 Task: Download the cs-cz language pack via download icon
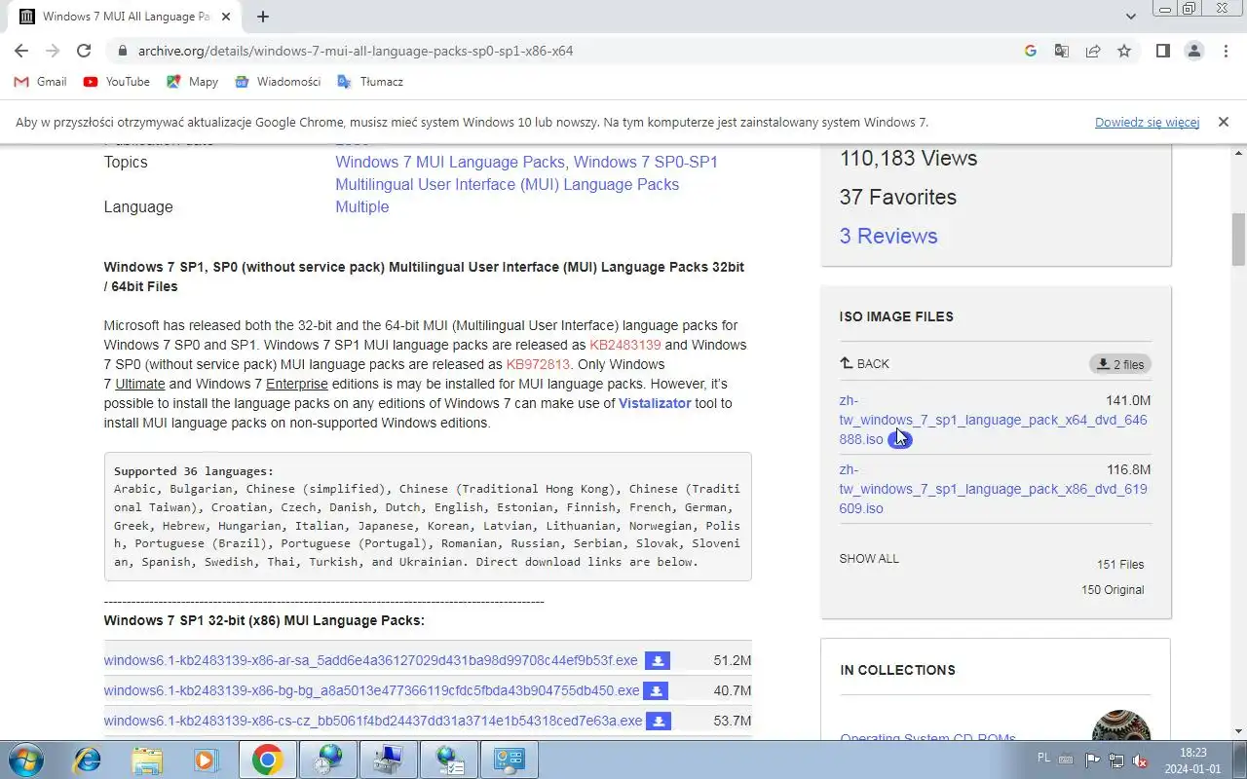(x=659, y=722)
